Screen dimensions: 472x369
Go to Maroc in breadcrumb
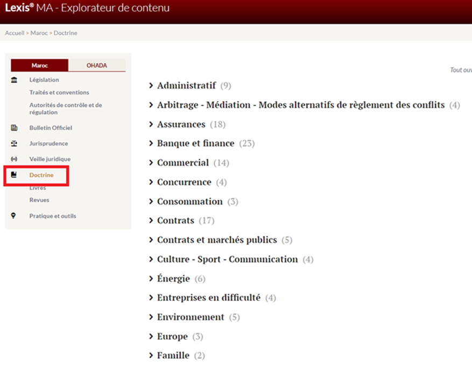tap(39, 33)
